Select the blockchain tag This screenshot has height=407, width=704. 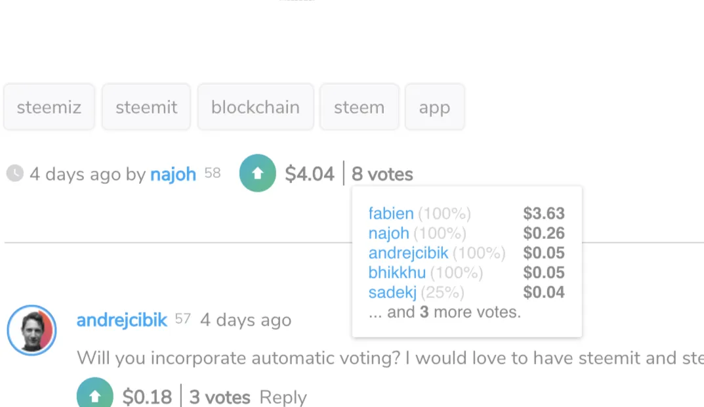click(x=255, y=107)
